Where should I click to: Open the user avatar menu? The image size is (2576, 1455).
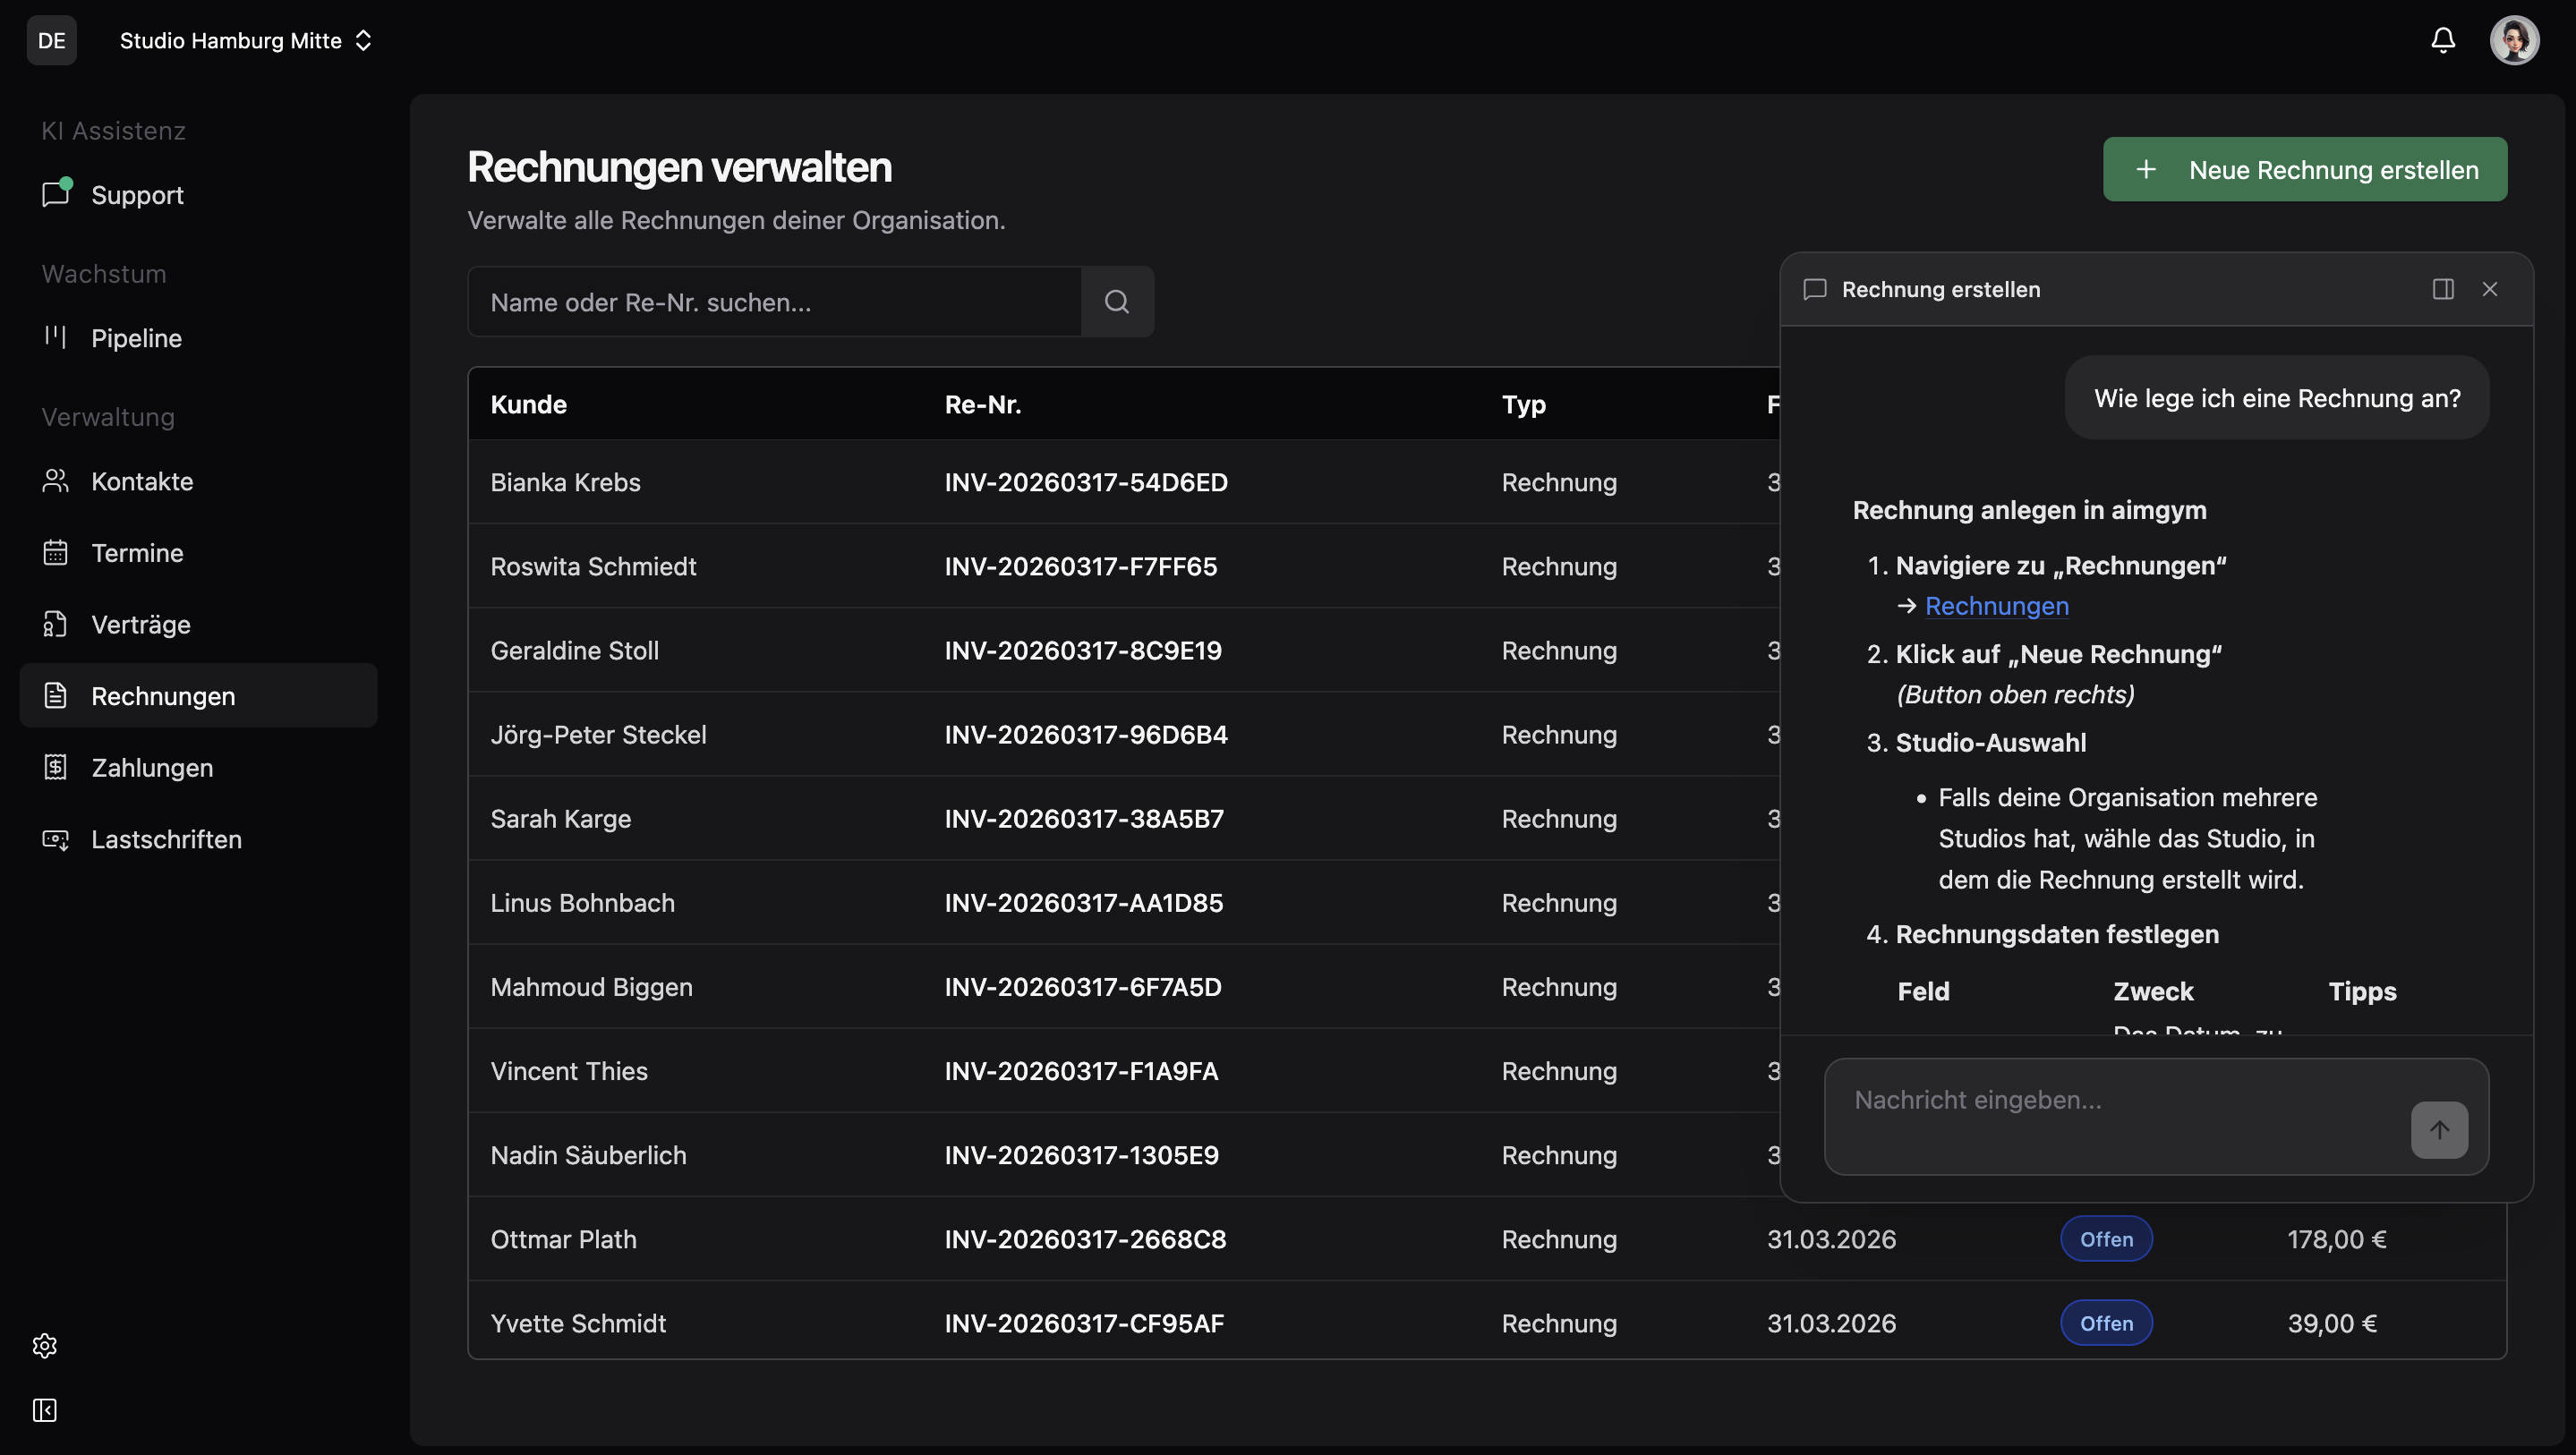point(2514,40)
